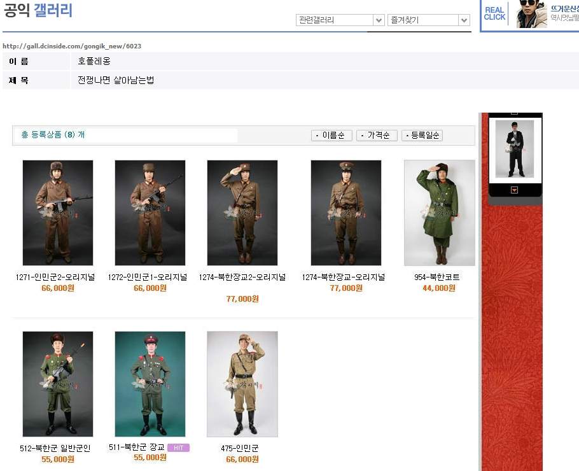Click the 475-인민군 product name link
This screenshot has width=579, height=471.
click(240, 448)
